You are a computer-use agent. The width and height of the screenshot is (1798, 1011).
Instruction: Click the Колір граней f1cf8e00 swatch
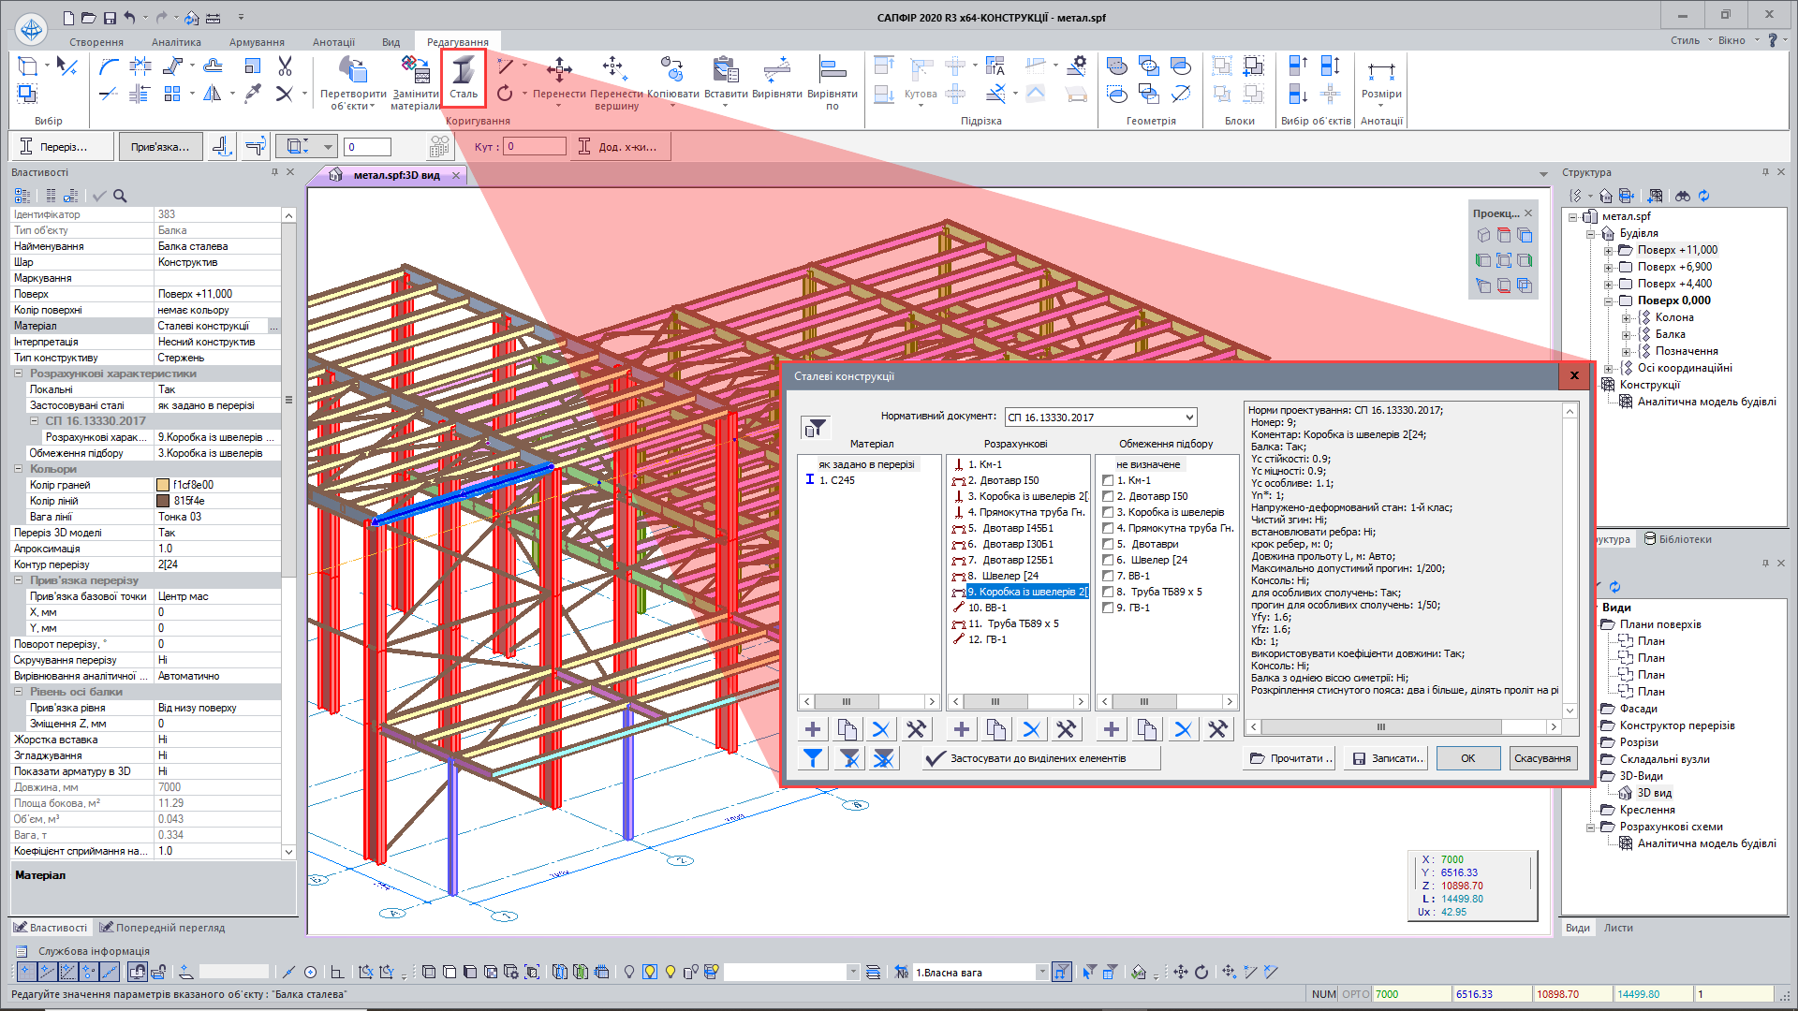163,485
